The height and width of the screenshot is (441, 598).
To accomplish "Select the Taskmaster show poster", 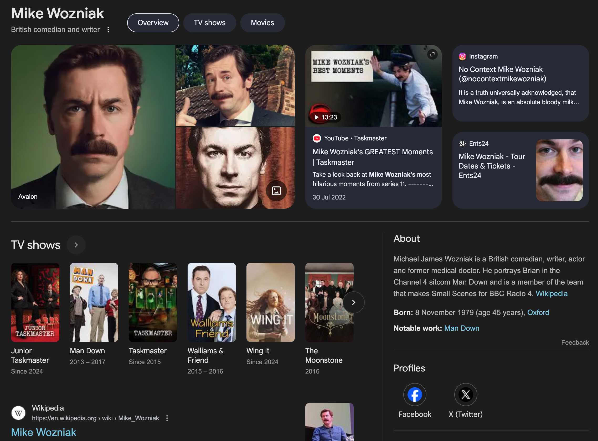I will [x=153, y=302].
